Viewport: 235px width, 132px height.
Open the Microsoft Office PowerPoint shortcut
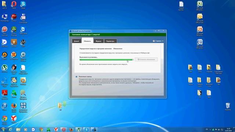(x=200, y=31)
